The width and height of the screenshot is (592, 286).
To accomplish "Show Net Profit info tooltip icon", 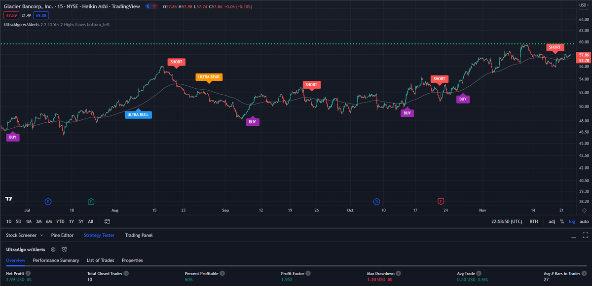I will tap(28, 273).
